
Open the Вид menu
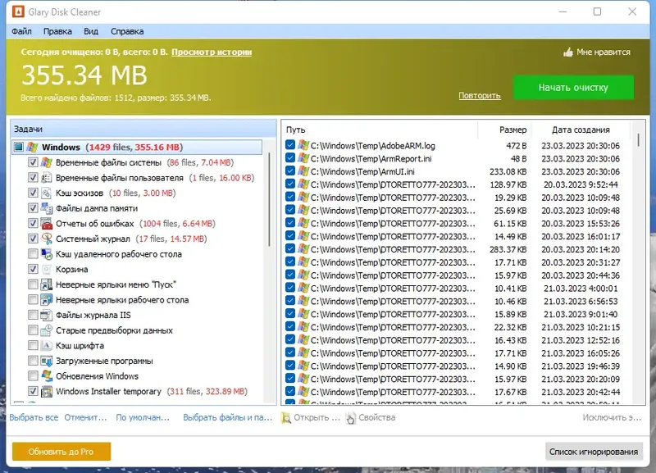pos(91,31)
